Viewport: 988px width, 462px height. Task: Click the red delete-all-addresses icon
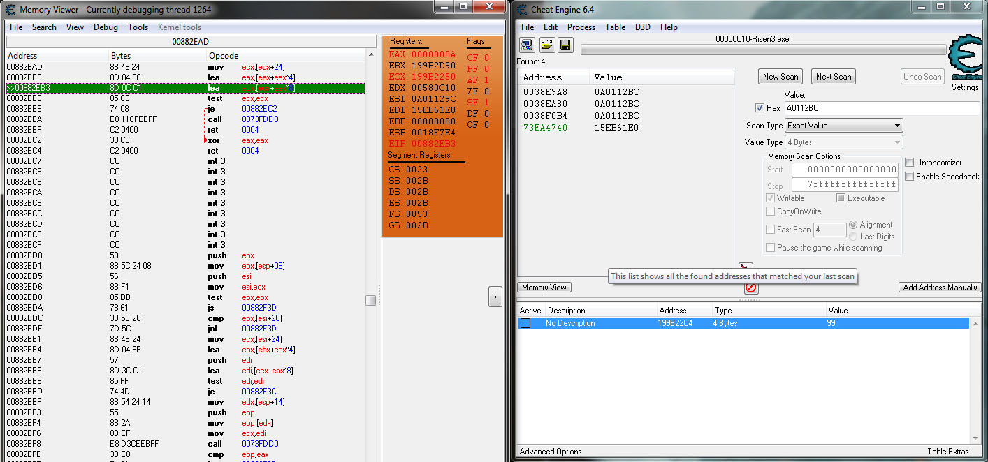pyautogui.click(x=750, y=287)
